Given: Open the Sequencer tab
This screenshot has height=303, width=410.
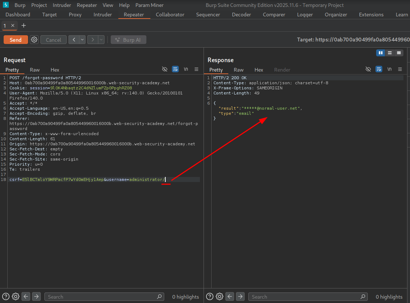Looking at the screenshot, I should (x=208, y=15).
